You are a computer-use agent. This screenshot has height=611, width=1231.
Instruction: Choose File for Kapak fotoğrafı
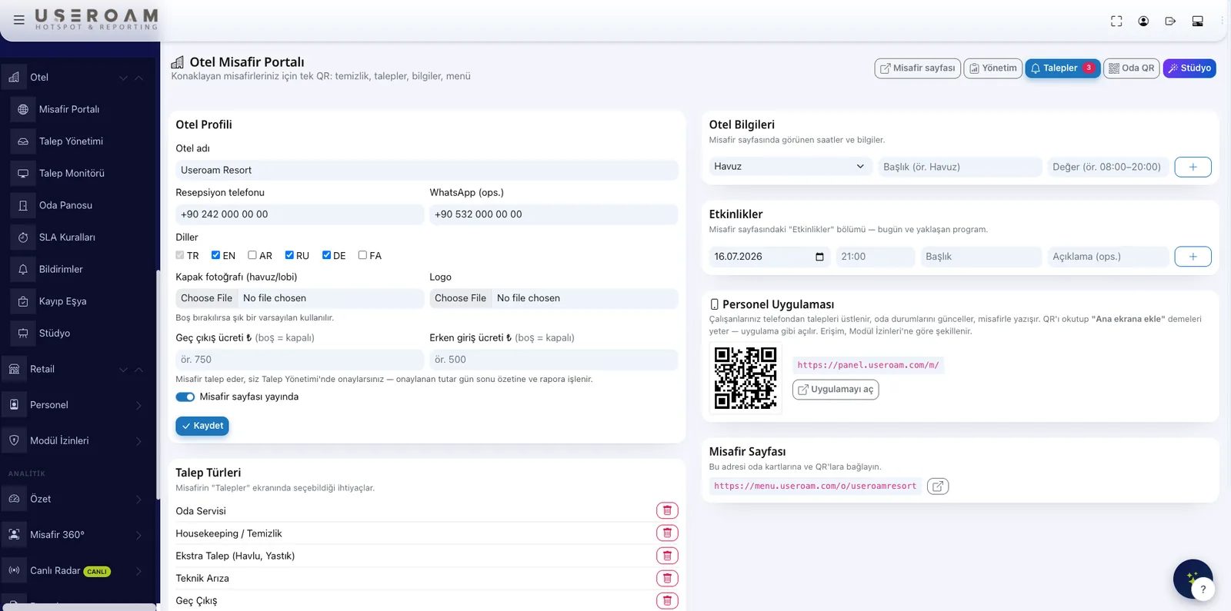click(x=206, y=298)
